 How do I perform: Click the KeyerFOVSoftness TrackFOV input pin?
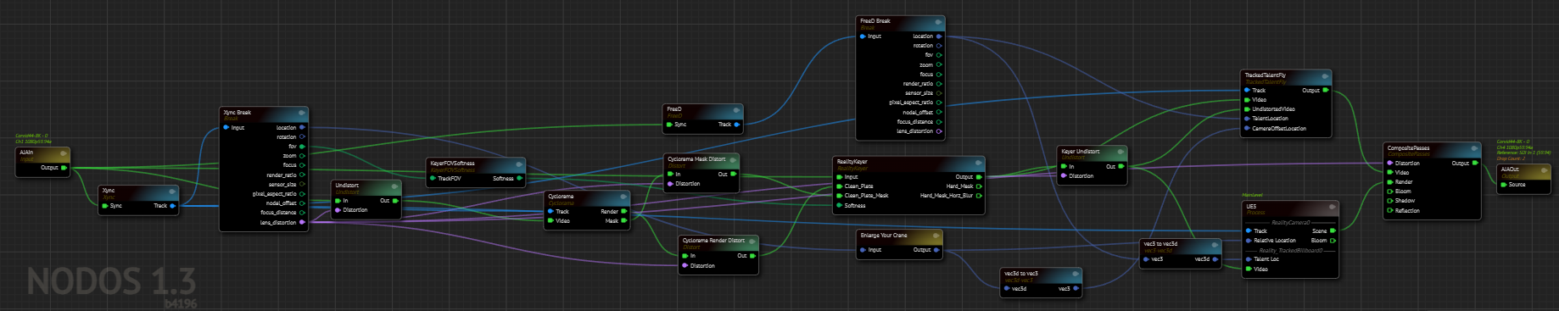433,179
